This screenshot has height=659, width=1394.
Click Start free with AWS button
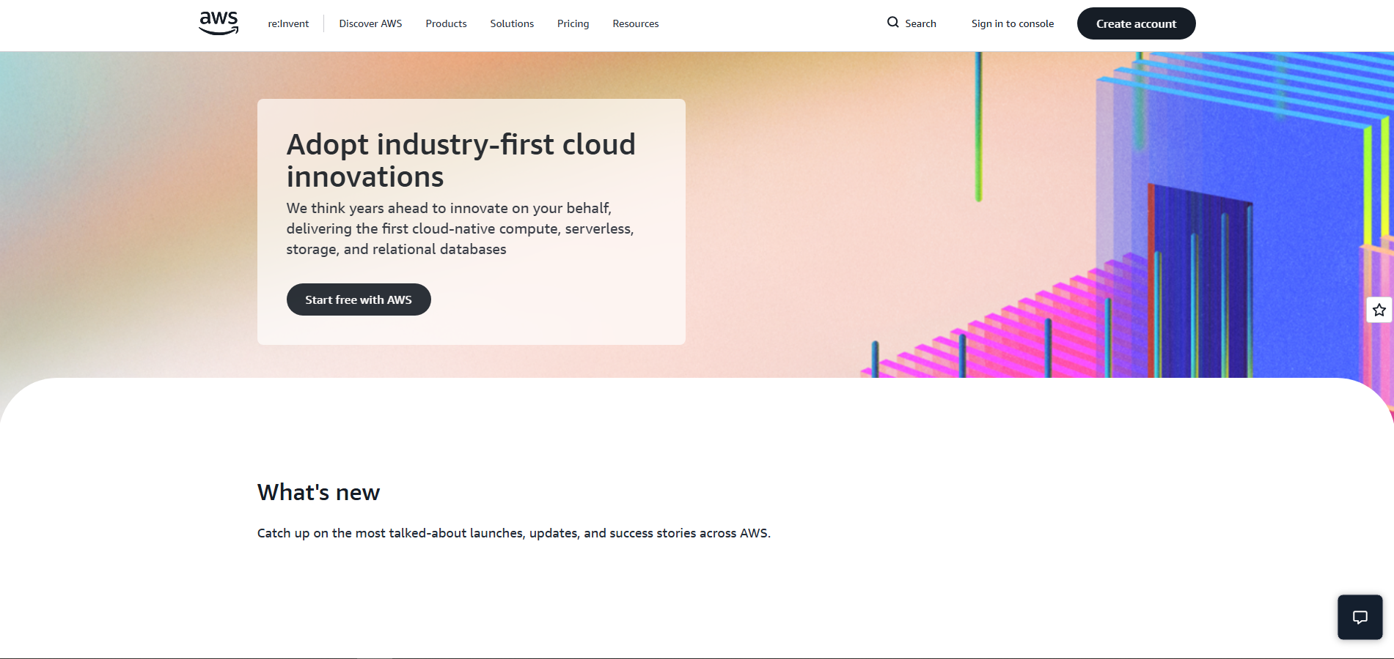[359, 299]
